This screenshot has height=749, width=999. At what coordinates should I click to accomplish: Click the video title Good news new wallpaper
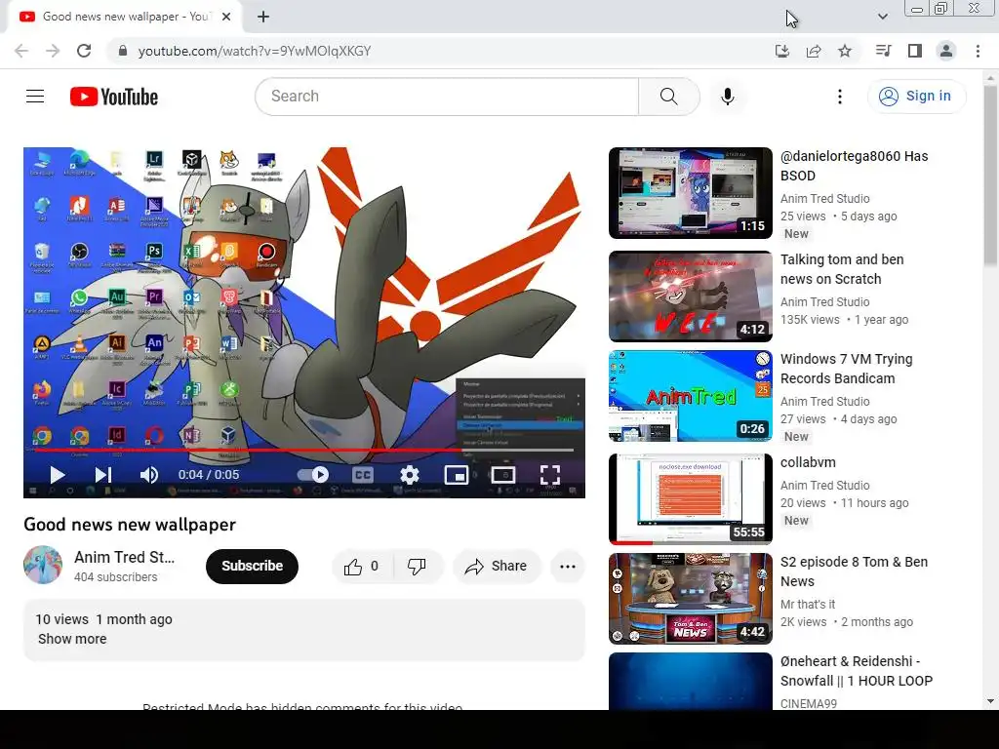130,524
